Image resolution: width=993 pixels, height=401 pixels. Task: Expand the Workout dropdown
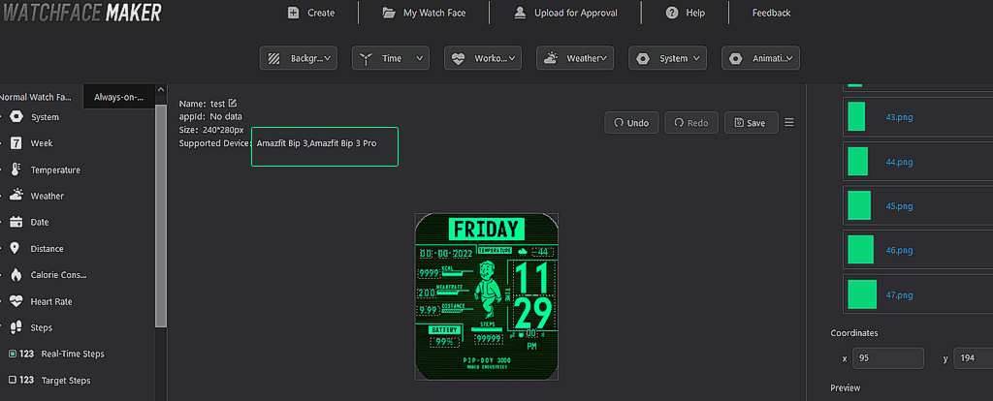coord(483,58)
